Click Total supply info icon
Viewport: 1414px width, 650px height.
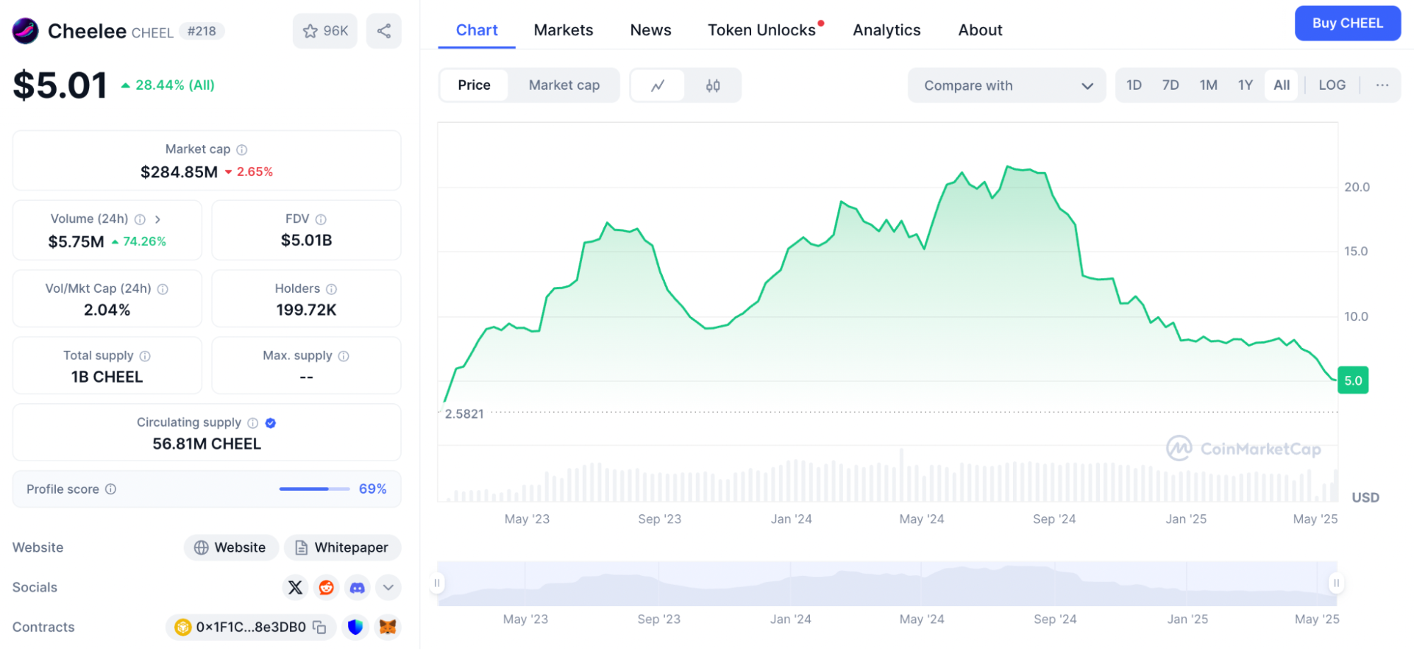(x=145, y=356)
